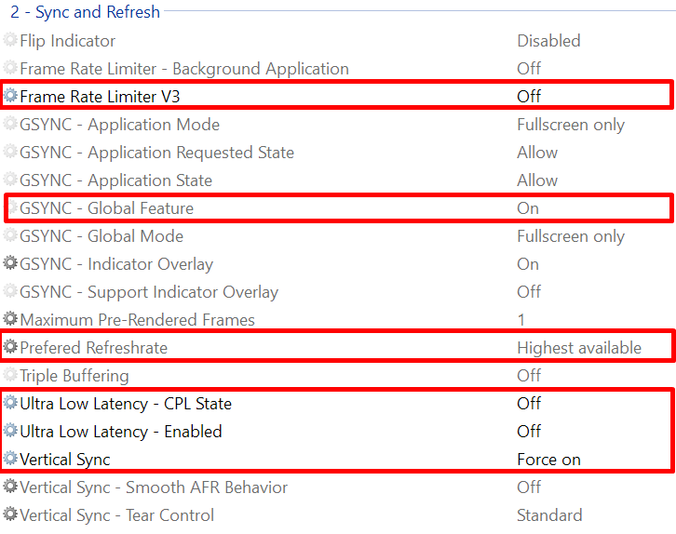Screen dimensions: 676x534
Task: Select GSYNC - Global Feature setting name
Action: coord(106,208)
